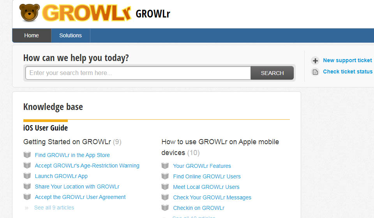Open the Home tab

coord(32,35)
